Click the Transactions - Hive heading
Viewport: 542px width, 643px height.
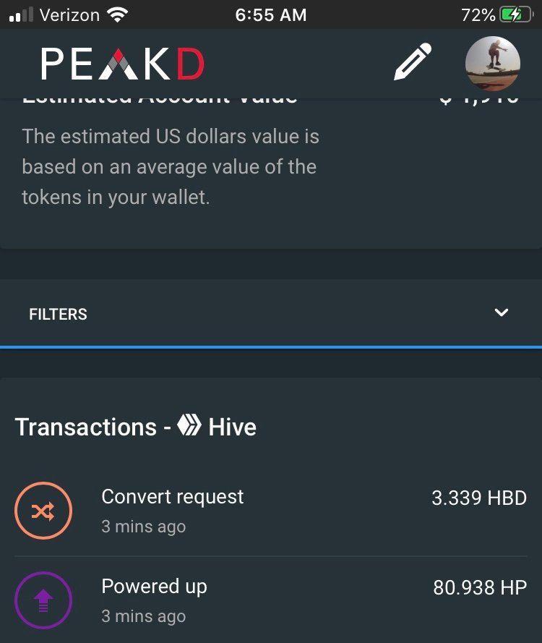click(x=136, y=427)
